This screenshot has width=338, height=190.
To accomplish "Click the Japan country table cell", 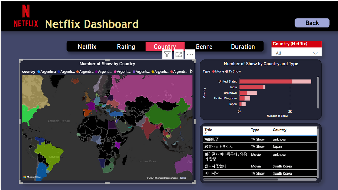I will point(277,147).
